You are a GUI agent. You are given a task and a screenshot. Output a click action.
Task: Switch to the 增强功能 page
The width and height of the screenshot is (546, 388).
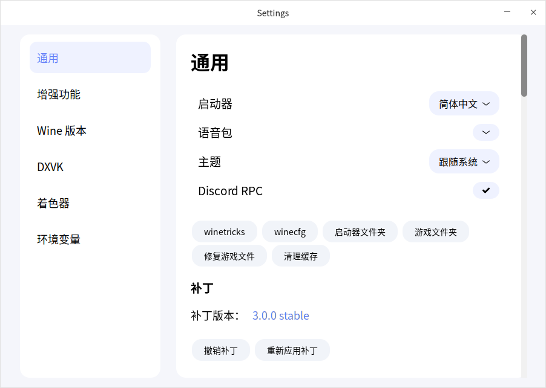59,94
